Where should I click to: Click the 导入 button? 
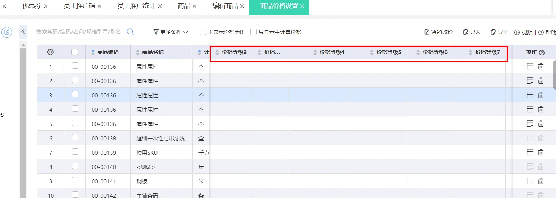[472, 32]
